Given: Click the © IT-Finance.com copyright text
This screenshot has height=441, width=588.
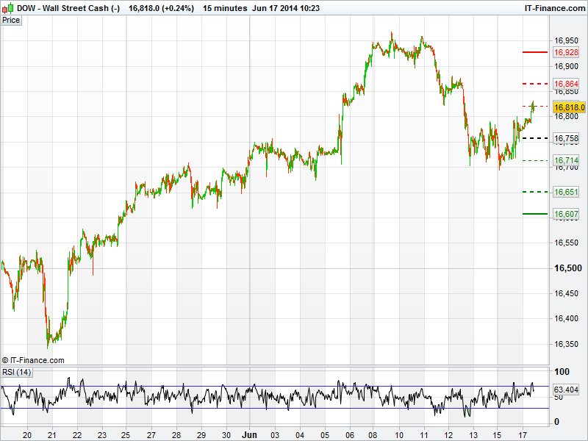Looking at the screenshot, I should coord(33,360).
